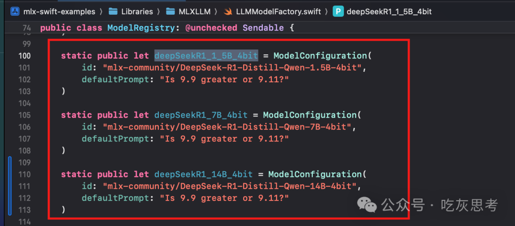Click the Qwen-7B-4bit id string
This screenshot has height=226, width=515.
tap(227, 127)
